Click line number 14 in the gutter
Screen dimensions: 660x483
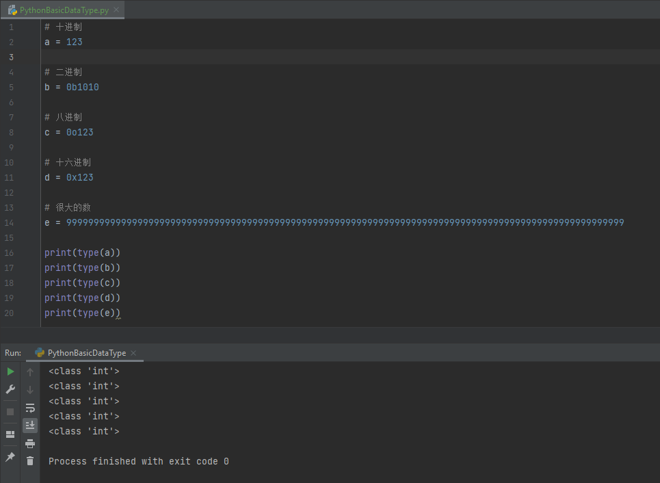tap(10, 223)
